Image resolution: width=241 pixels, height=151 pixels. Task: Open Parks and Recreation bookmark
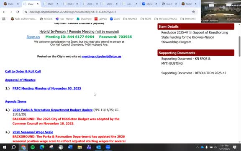pyautogui.click(x=23, y=19)
